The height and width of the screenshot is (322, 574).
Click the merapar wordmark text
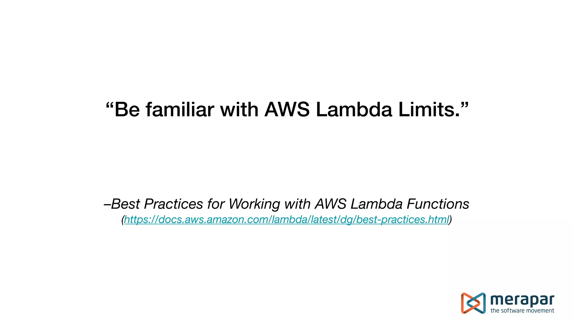coord(522,300)
